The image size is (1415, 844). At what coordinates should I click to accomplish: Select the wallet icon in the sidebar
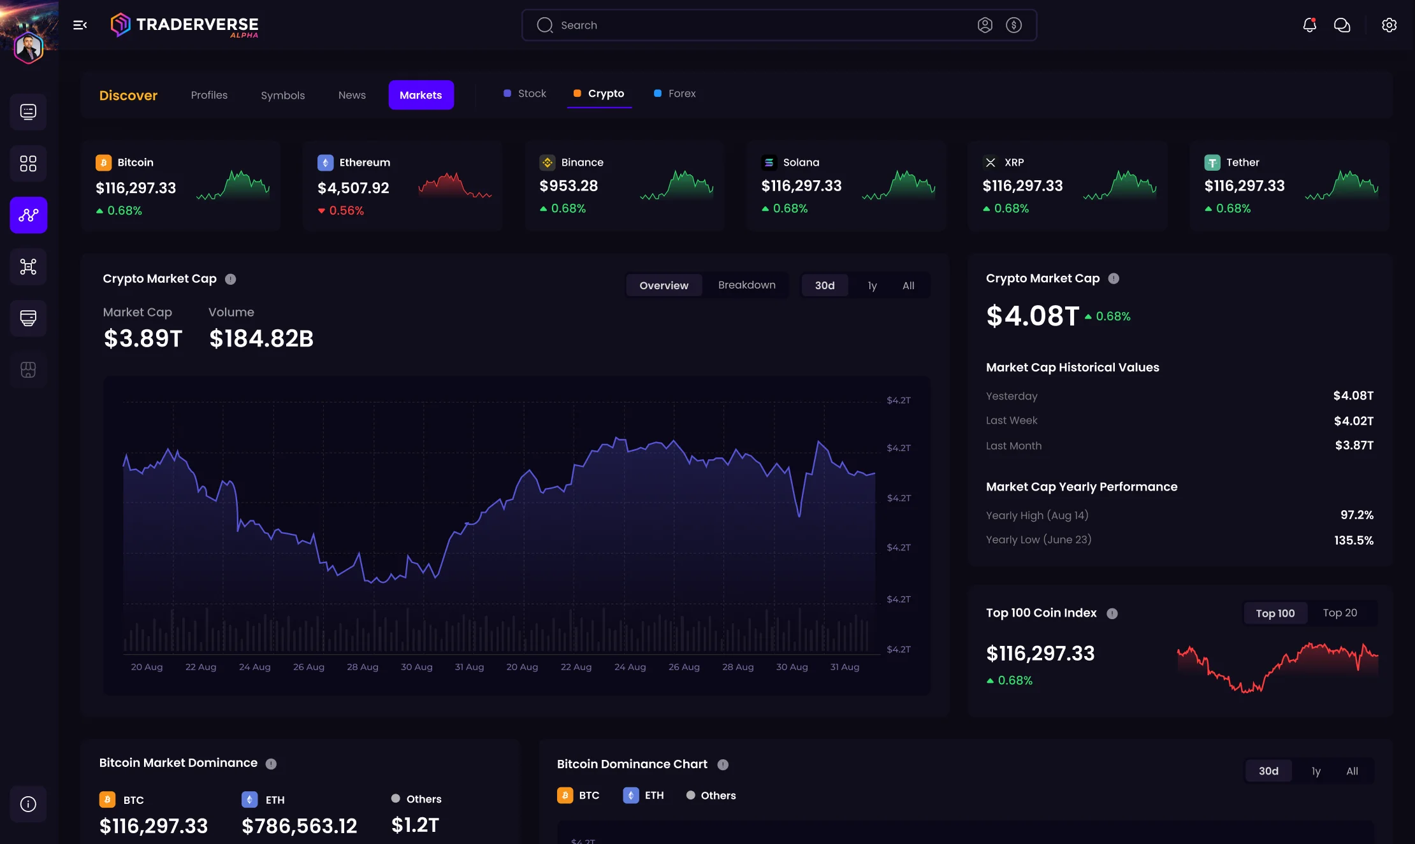coord(28,318)
